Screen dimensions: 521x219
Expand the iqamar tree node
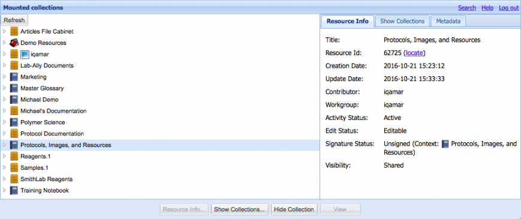tap(4, 54)
